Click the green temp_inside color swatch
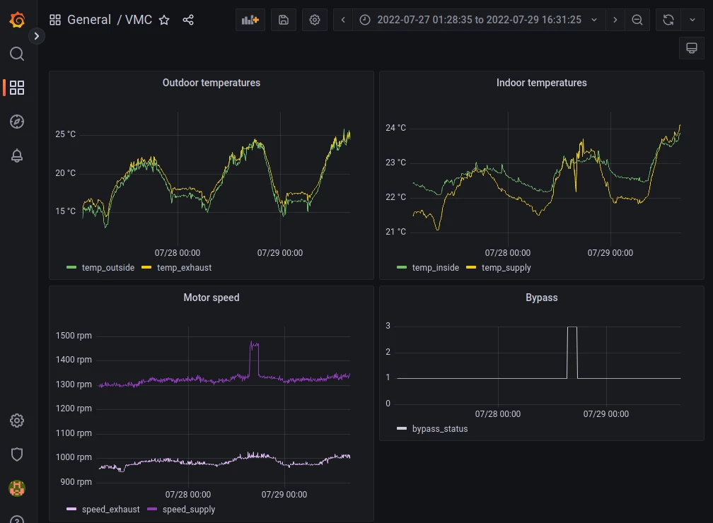 pyautogui.click(x=402, y=268)
